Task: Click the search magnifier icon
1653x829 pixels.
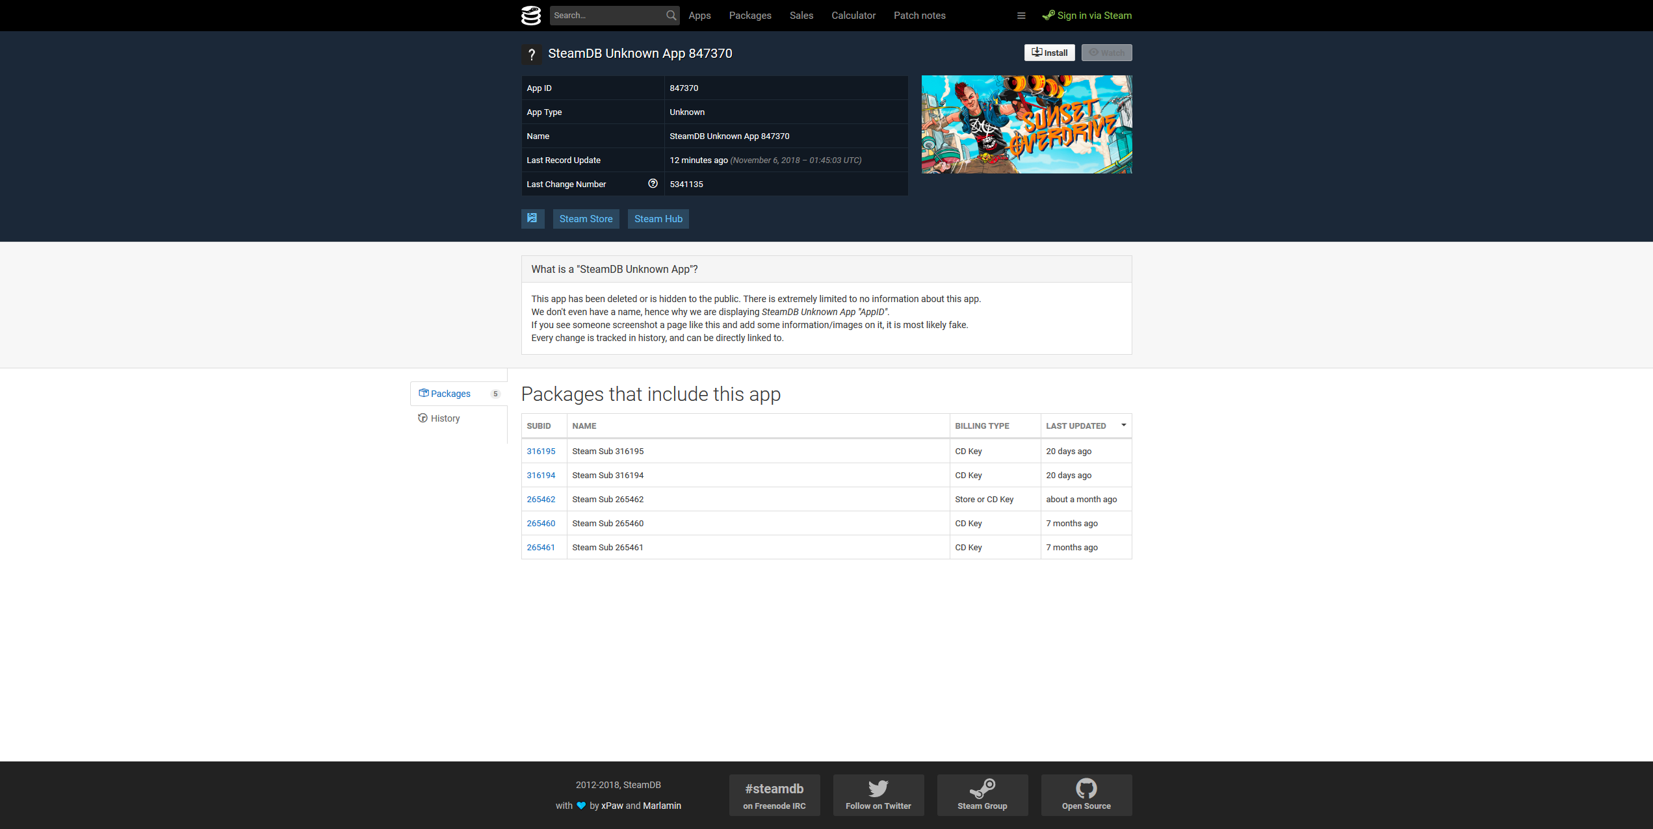Action: (x=671, y=16)
